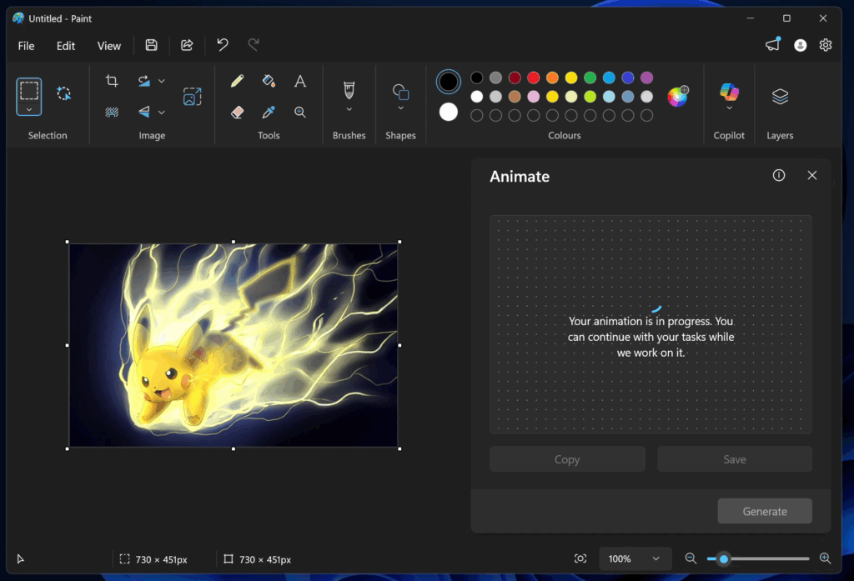854x581 pixels.
Task: Click the Copy button in Animate panel
Action: coord(567,459)
